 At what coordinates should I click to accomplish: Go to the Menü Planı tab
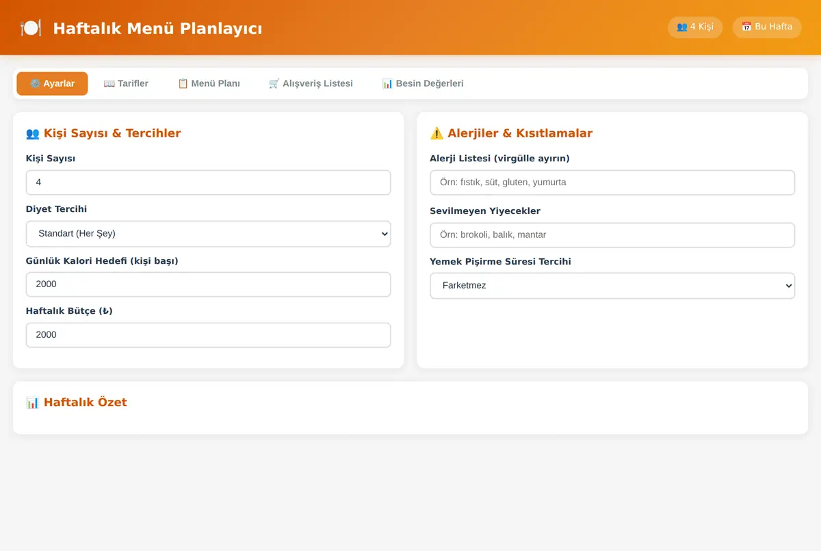pyautogui.click(x=209, y=83)
